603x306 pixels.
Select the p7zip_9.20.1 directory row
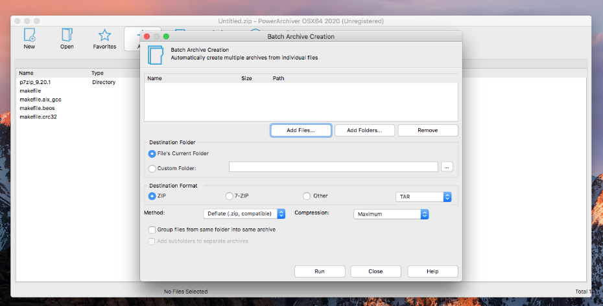pos(35,82)
